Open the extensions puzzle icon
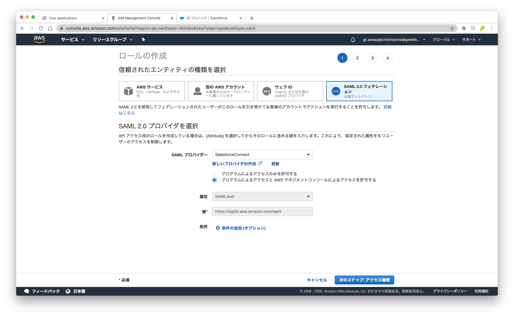The height and width of the screenshot is (317, 514). (x=464, y=28)
